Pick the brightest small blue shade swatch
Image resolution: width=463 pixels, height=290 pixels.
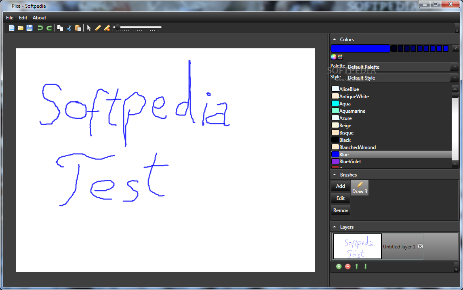click(x=446, y=48)
